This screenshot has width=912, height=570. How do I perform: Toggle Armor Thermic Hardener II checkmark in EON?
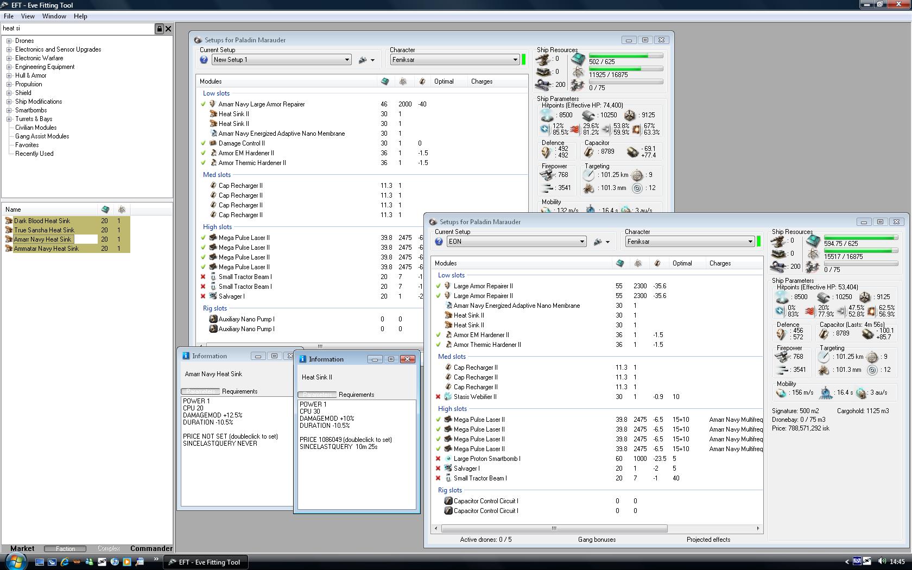pyautogui.click(x=439, y=345)
